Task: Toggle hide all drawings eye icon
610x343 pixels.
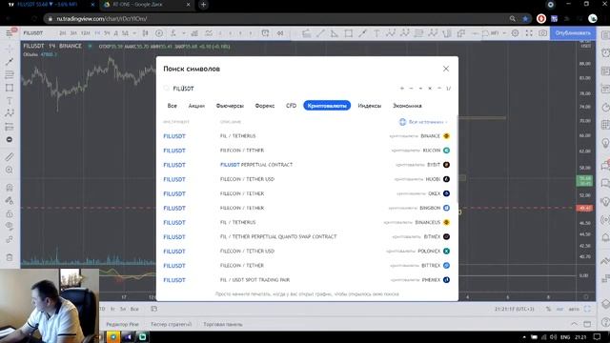Action: click(10, 226)
